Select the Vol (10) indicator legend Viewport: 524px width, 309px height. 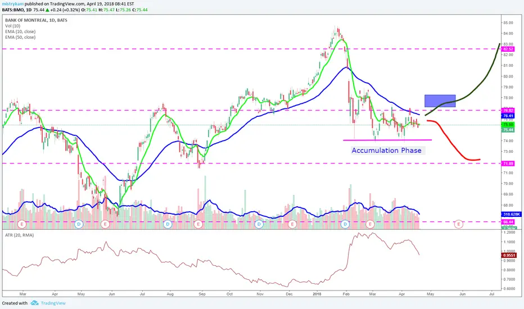[13, 26]
